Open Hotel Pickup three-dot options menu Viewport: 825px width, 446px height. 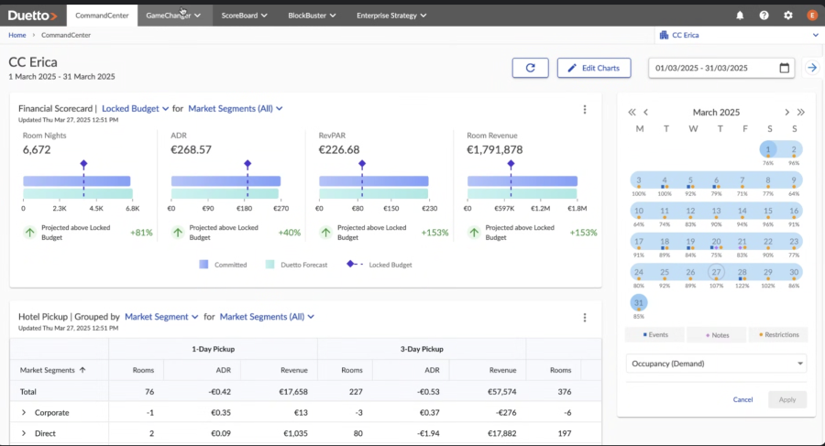(x=585, y=317)
